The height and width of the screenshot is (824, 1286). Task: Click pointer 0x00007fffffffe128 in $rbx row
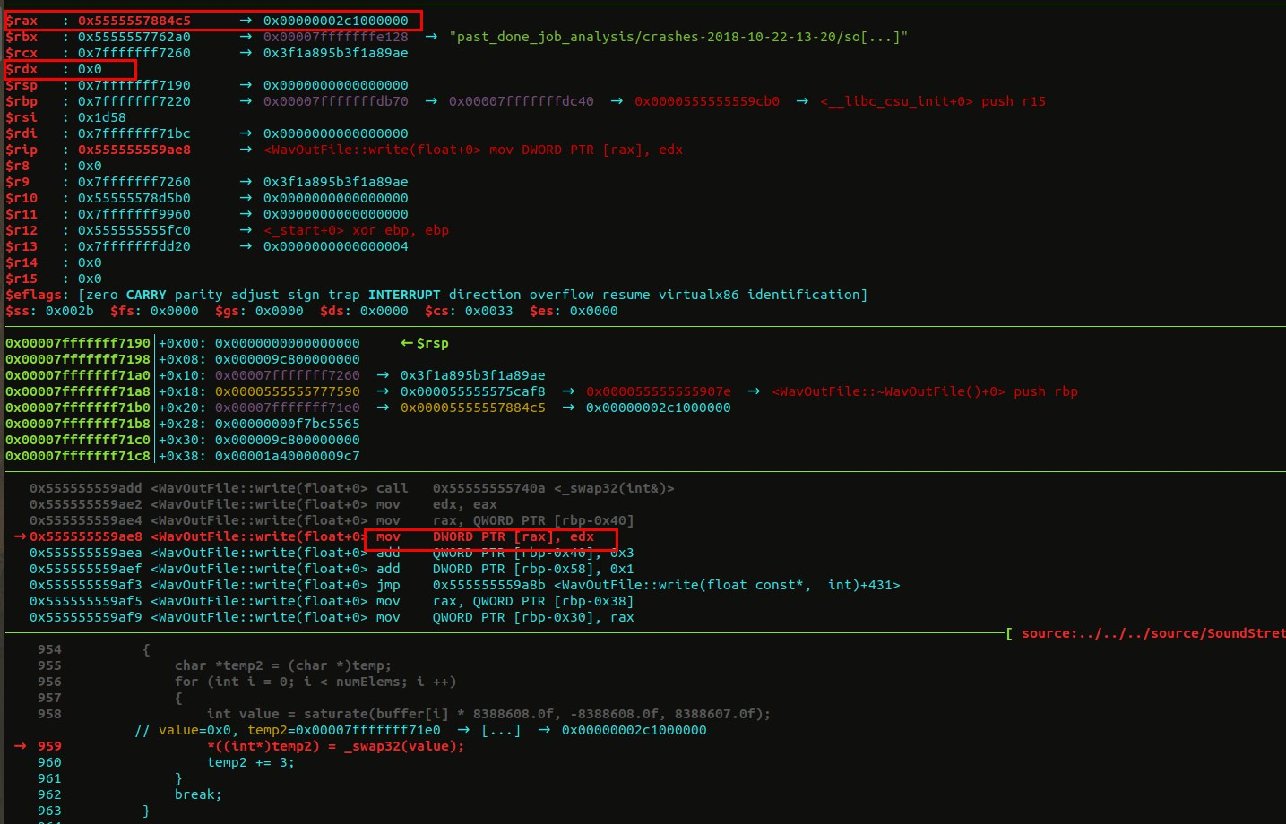pyautogui.click(x=336, y=37)
